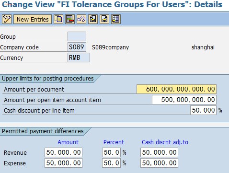Viewport: 229px width, 173px height.
Task: Click the Copy As icon
Action: [x=58, y=19]
